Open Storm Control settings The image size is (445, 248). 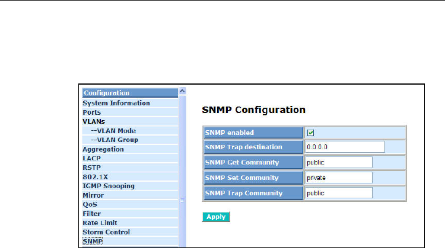click(x=106, y=232)
